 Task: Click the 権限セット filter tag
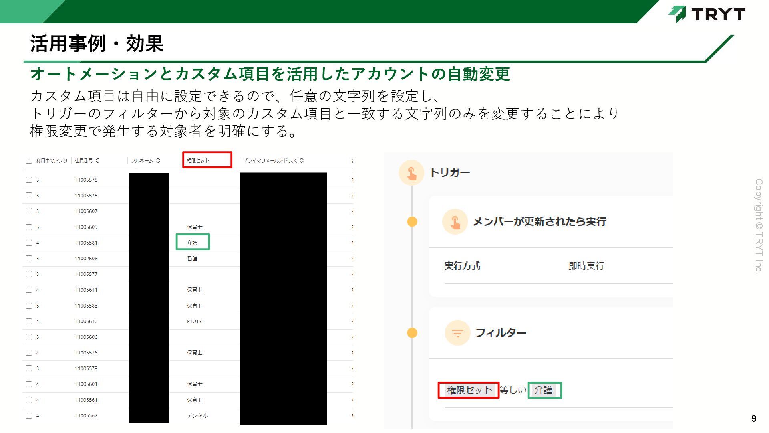pos(469,390)
